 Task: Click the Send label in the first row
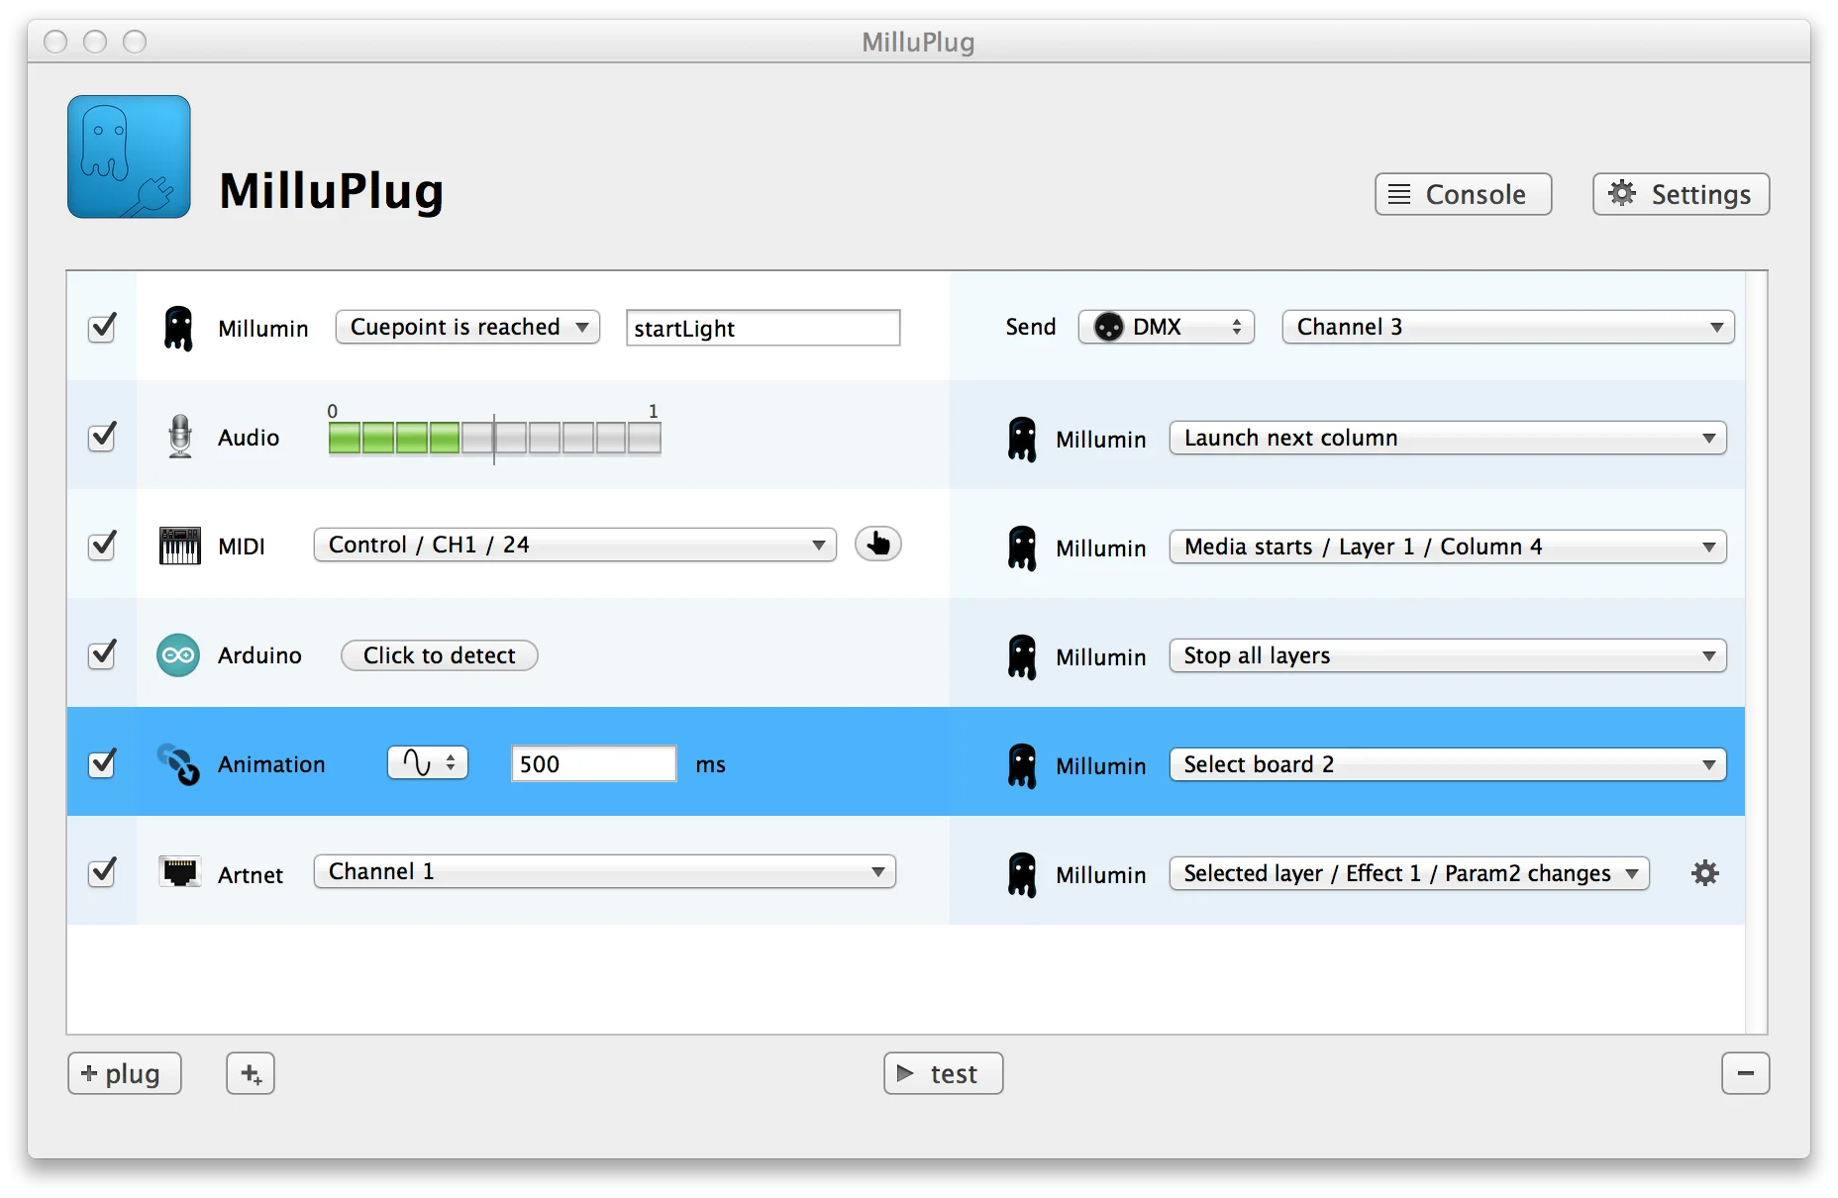pos(1031,327)
